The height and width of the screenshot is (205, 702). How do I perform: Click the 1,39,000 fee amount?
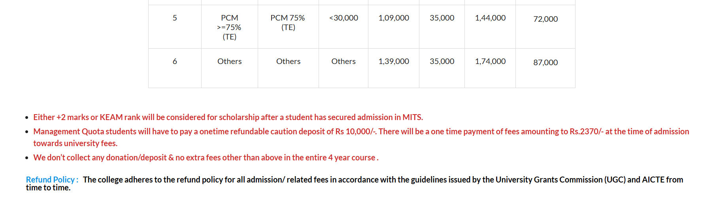click(x=394, y=62)
